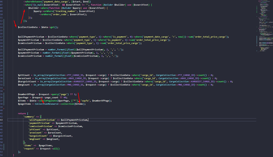Click 'simplePaginate' method call
Image resolution: width=273 pixels, height=157 pixels.
[48, 101]
